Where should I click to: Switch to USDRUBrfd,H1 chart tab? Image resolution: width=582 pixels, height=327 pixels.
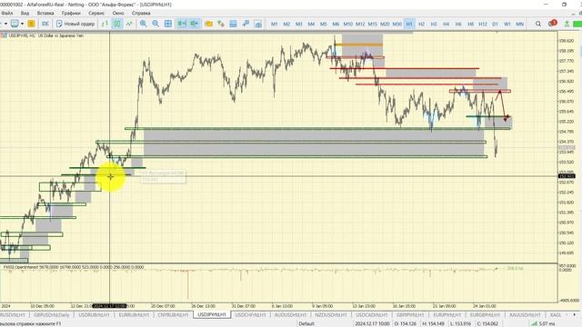(94, 315)
